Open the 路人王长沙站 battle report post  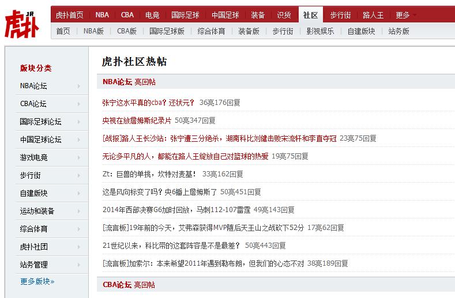pos(219,138)
